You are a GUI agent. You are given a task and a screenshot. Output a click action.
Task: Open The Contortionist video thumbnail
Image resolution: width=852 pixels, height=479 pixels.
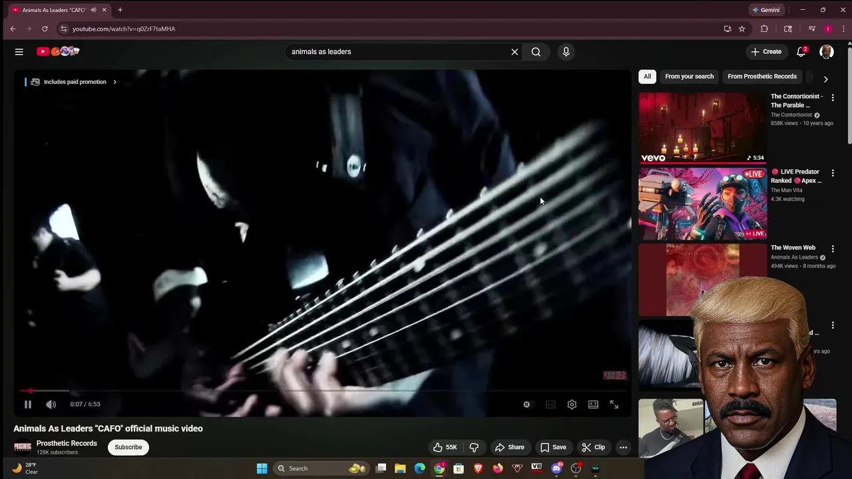pyautogui.click(x=702, y=128)
